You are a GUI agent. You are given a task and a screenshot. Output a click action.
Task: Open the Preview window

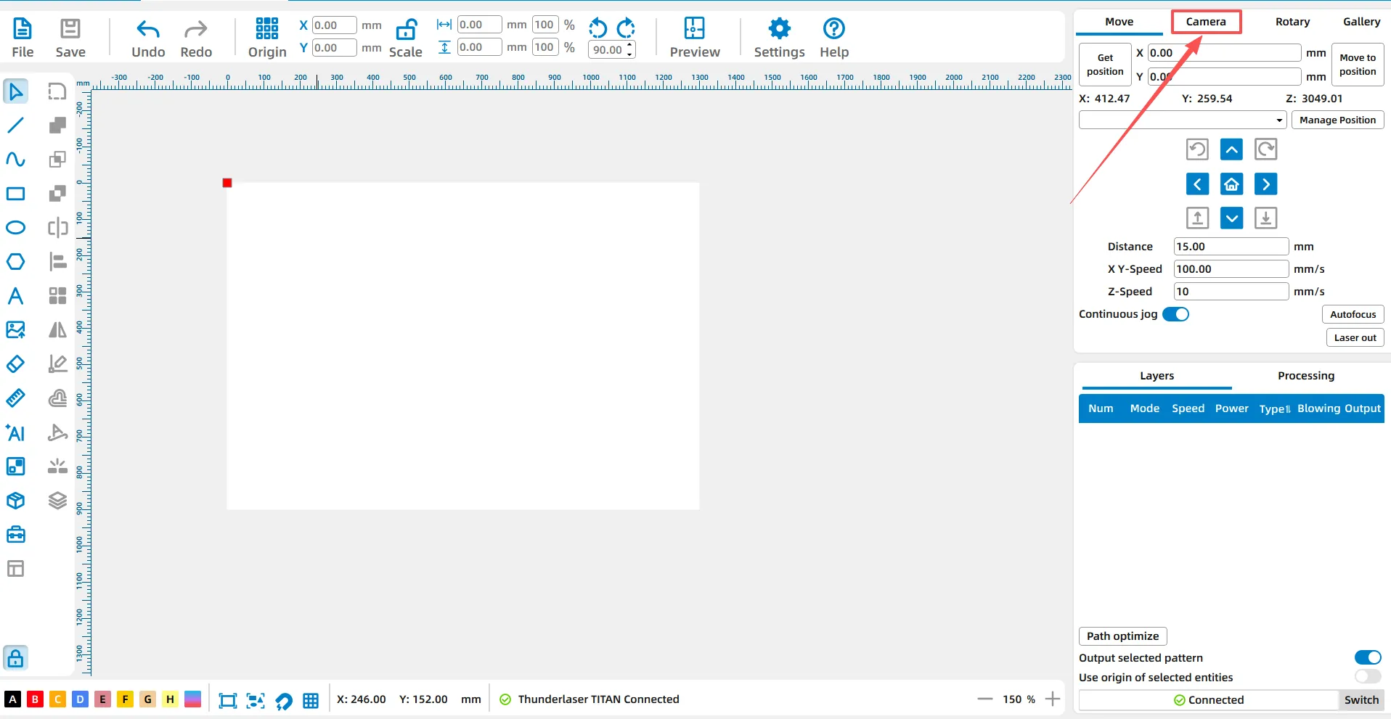click(694, 38)
